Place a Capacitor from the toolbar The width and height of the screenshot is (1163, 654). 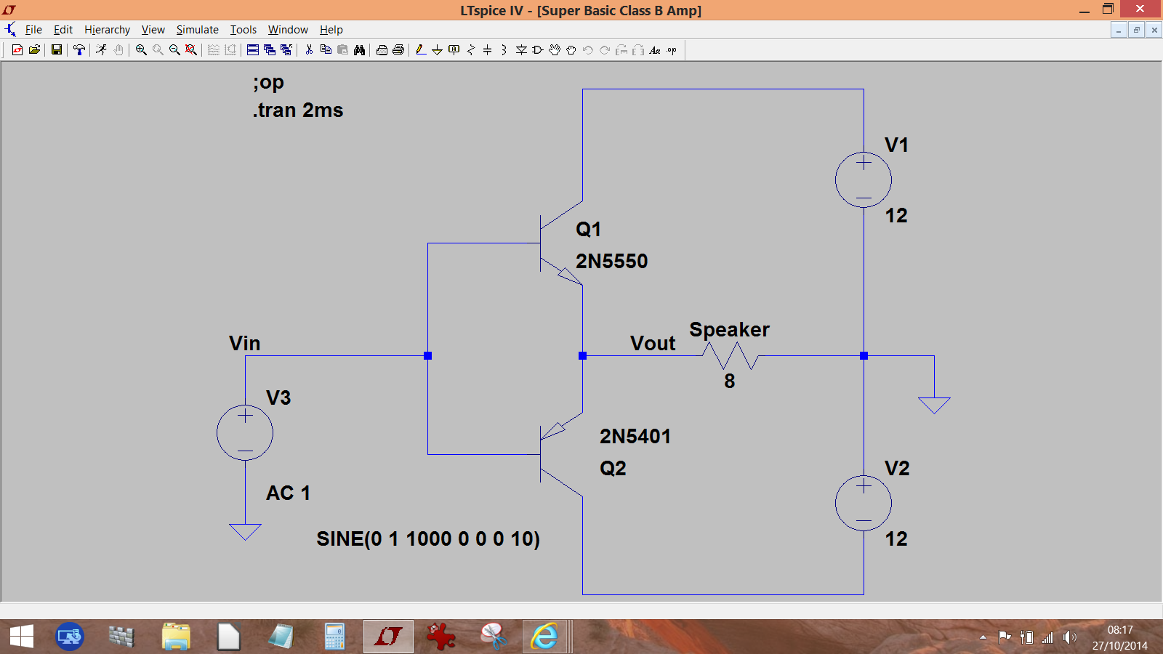(488, 50)
